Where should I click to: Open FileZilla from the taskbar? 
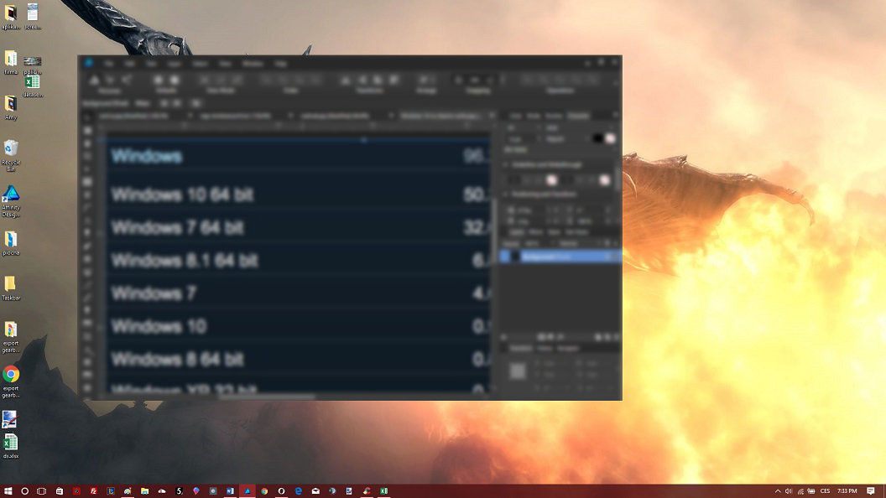(93, 491)
